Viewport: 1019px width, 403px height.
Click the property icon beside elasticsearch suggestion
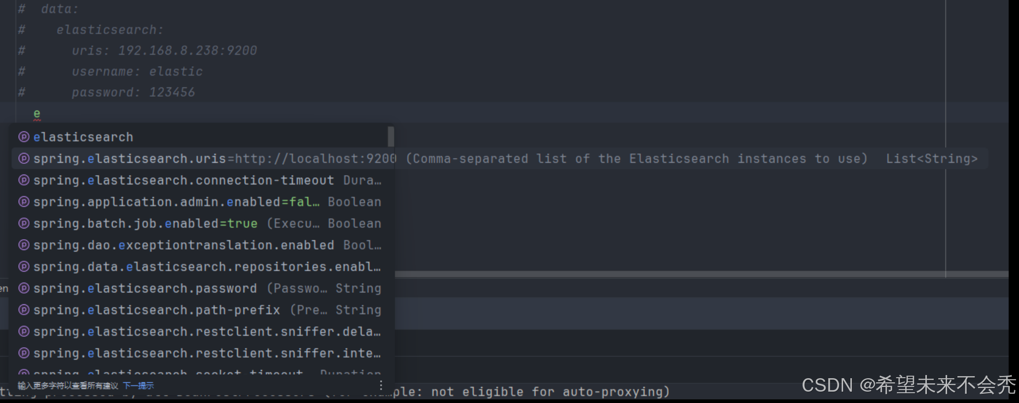click(24, 137)
